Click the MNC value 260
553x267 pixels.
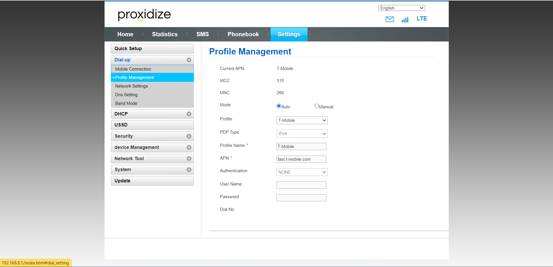coord(280,93)
